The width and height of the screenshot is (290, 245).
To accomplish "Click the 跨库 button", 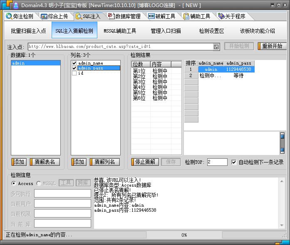I will (x=83, y=183).
